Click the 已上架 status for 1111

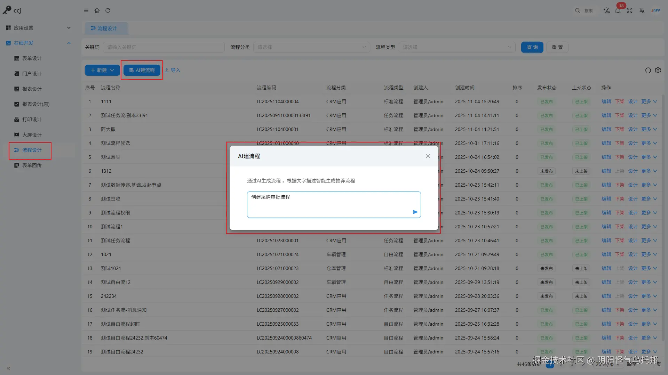pyautogui.click(x=581, y=101)
